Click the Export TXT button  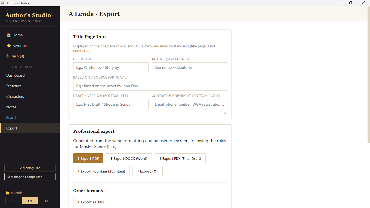pyautogui.click(x=147, y=171)
